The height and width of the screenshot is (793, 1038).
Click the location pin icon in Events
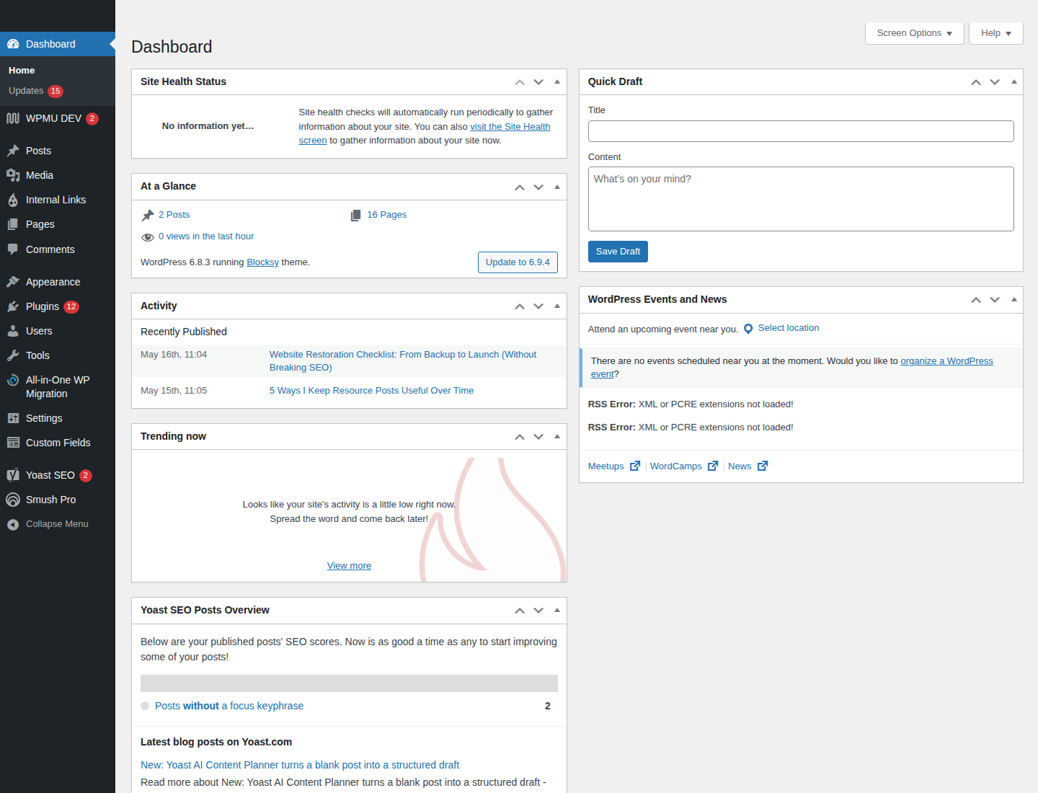point(748,329)
